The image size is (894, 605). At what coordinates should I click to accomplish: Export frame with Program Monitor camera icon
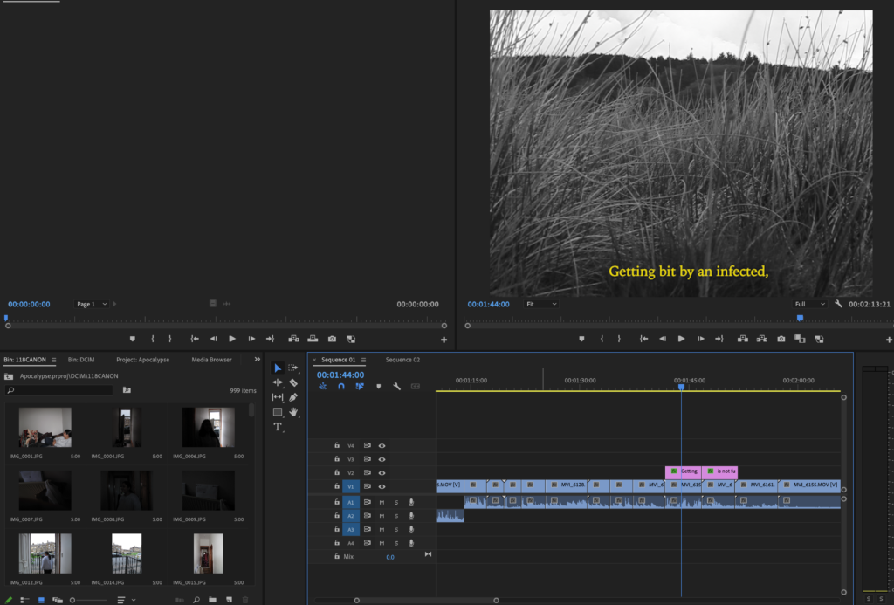tap(781, 339)
